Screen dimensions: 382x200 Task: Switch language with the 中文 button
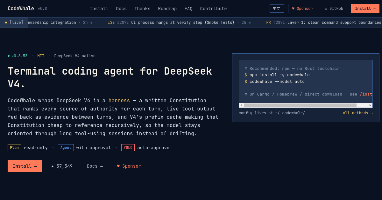(277, 9)
